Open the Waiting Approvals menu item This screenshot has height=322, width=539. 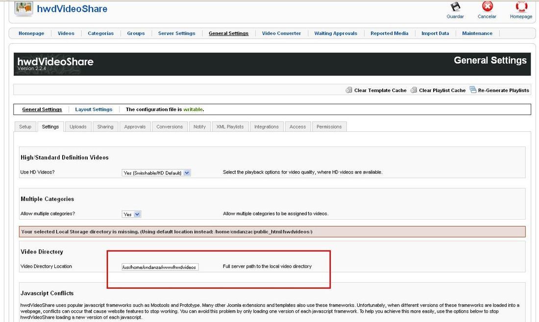[x=336, y=33]
